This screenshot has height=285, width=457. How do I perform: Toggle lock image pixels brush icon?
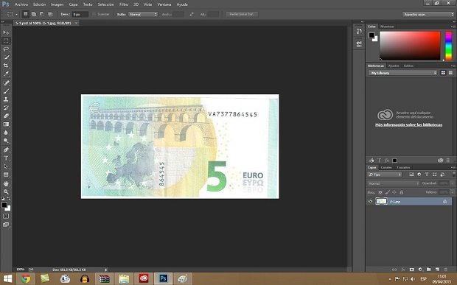(x=387, y=192)
